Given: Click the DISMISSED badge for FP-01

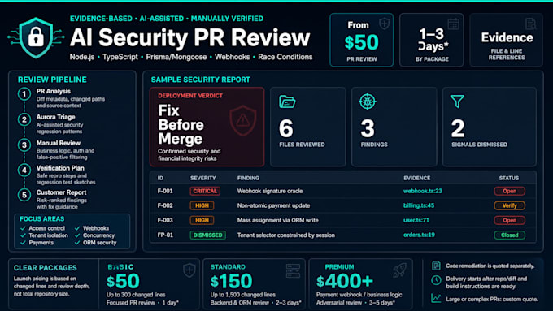Looking at the screenshot, I should (x=207, y=235).
